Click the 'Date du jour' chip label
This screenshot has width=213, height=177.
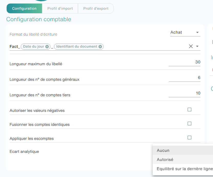pyautogui.click(x=33, y=47)
